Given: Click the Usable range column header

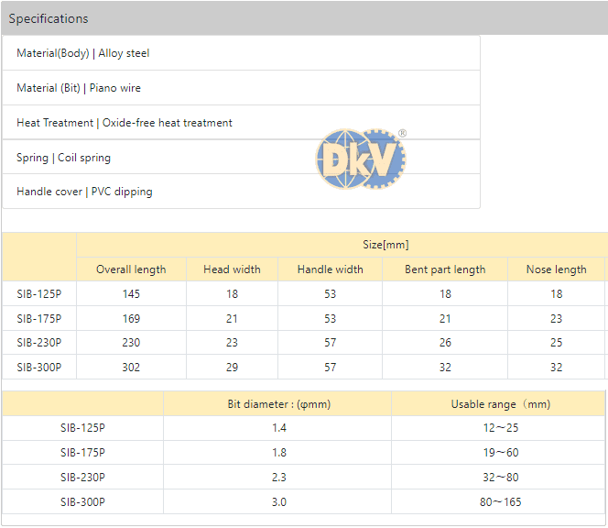Looking at the screenshot, I should [500, 404].
